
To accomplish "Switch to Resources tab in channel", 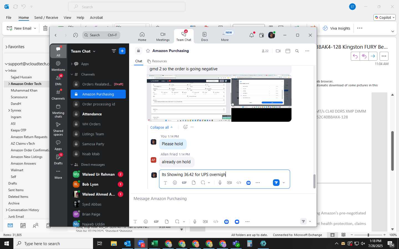I will tap(157, 61).
